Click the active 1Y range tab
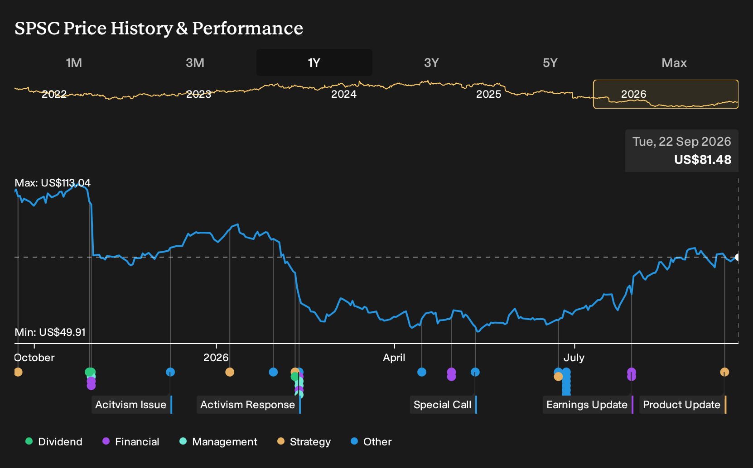Image resolution: width=753 pixels, height=468 pixels. [314, 62]
